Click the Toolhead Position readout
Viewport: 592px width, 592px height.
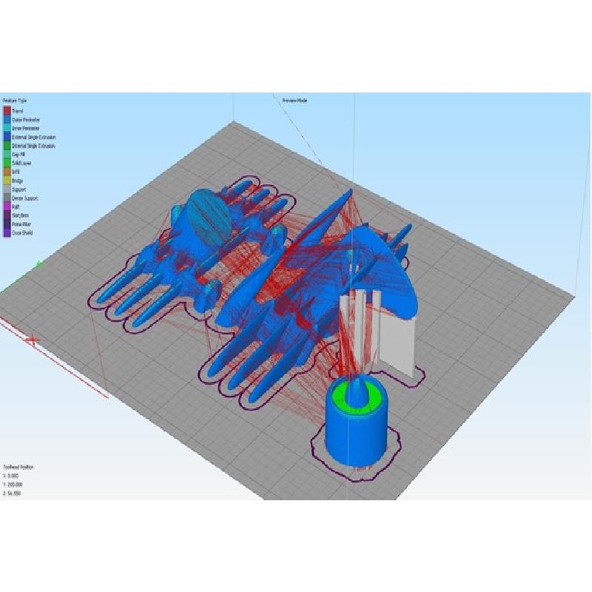(x=18, y=467)
